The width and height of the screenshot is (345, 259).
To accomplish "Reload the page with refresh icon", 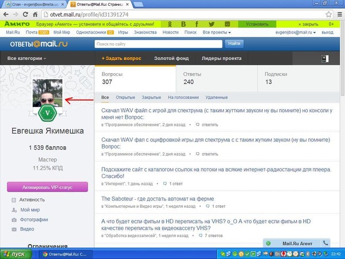I will 25,14.
